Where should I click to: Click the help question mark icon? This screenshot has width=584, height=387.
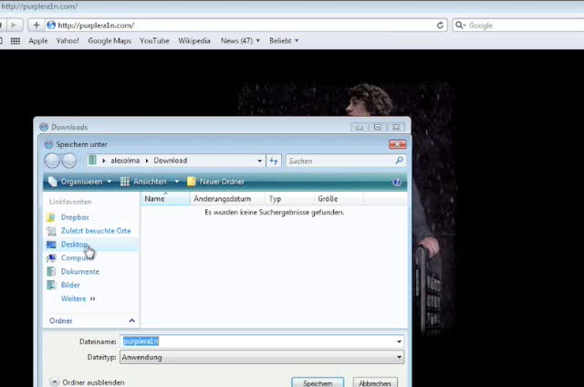click(x=397, y=182)
